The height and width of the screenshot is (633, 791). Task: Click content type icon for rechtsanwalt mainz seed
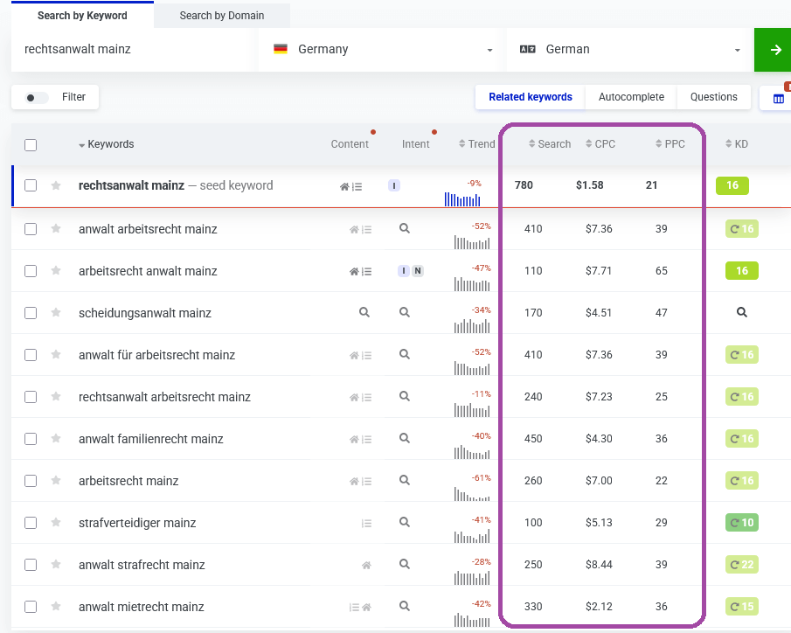tap(350, 187)
